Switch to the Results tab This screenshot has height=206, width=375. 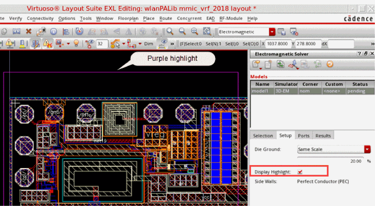tap(323, 136)
